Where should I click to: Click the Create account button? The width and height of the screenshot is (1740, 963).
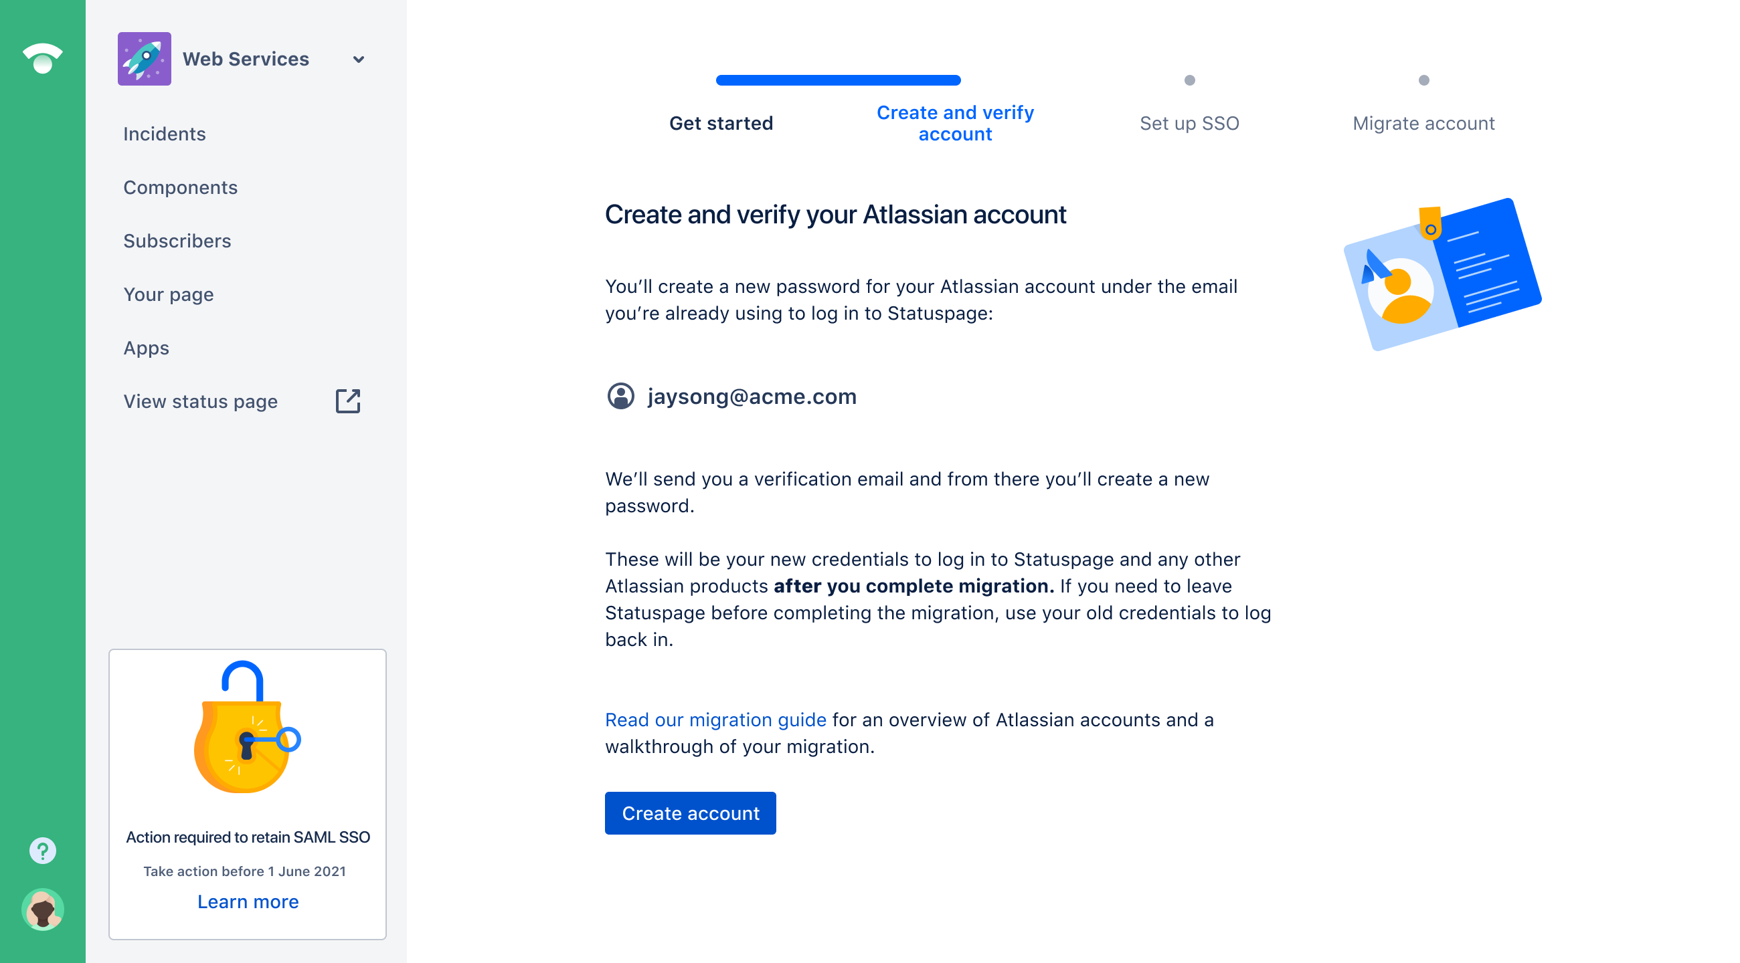(690, 813)
